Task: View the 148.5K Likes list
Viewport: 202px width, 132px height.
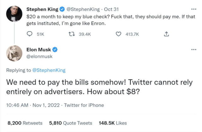Action: [112, 123]
